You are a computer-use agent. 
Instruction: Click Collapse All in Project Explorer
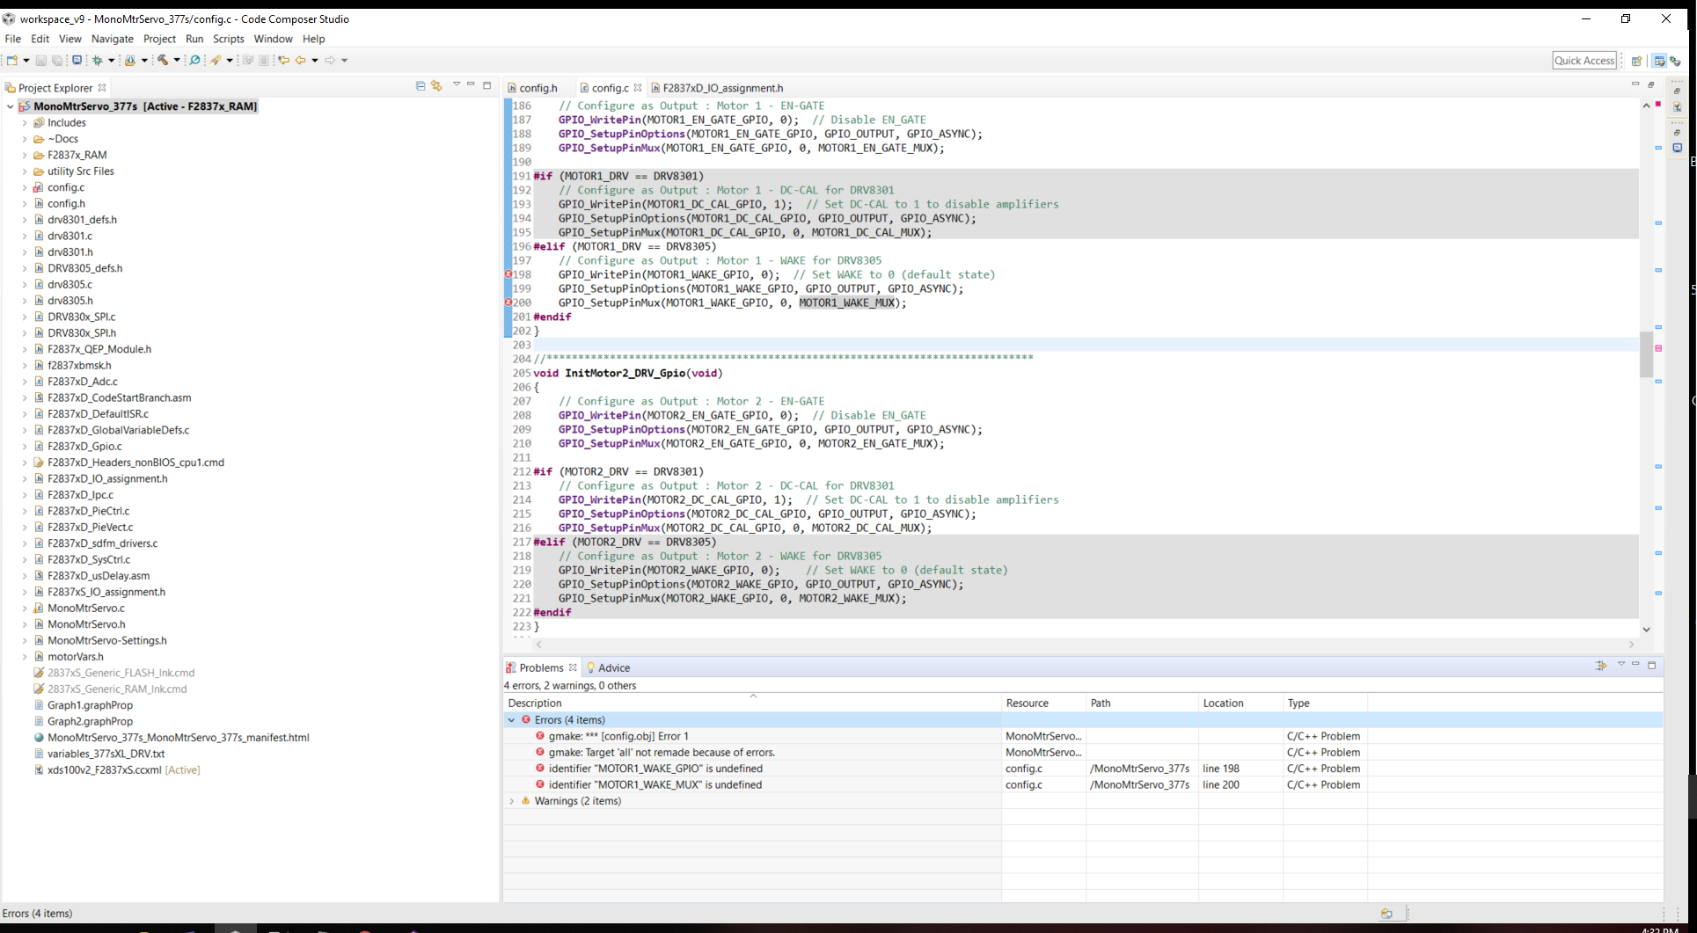click(421, 86)
